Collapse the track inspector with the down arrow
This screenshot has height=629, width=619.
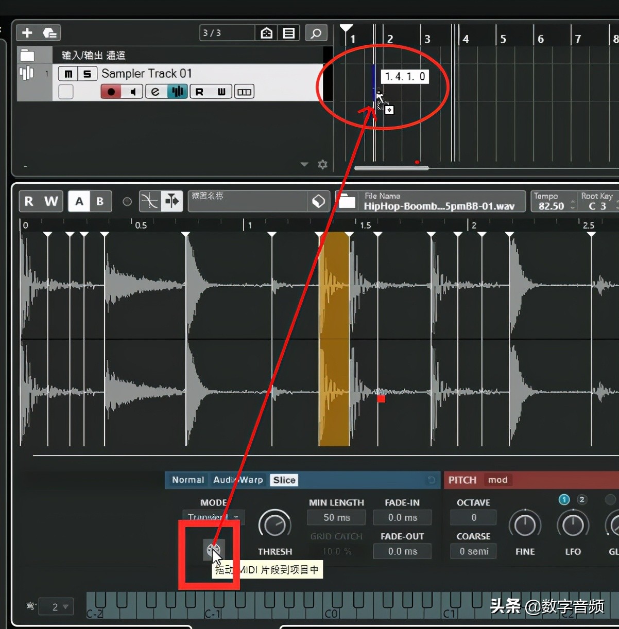[x=304, y=164]
